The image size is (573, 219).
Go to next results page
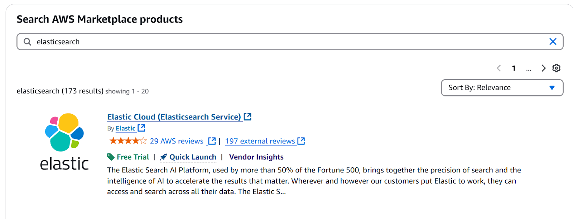[x=543, y=68]
